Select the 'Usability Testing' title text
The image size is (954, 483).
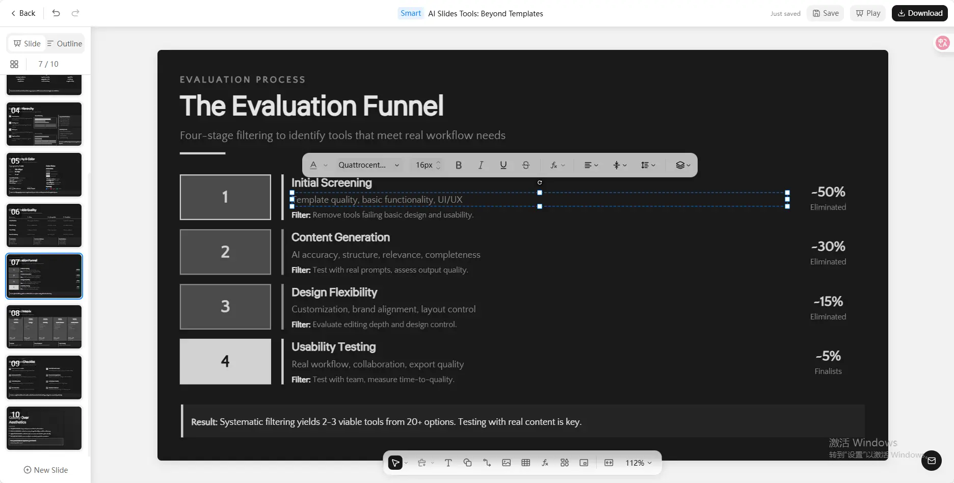click(333, 347)
